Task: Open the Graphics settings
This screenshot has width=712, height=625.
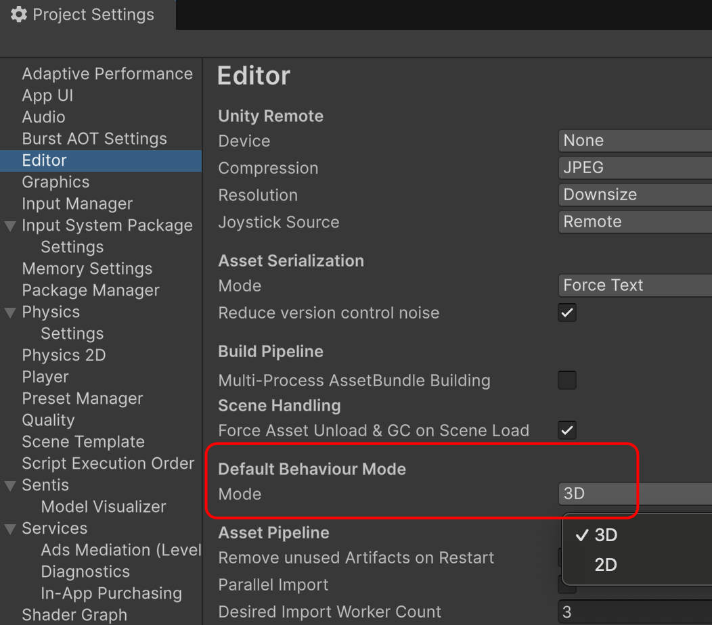Action: 56,182
